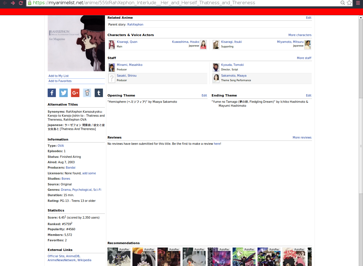Reload page with browser refresh icon
The width and height of the screenshot is (363, 266).
[21, 3]
